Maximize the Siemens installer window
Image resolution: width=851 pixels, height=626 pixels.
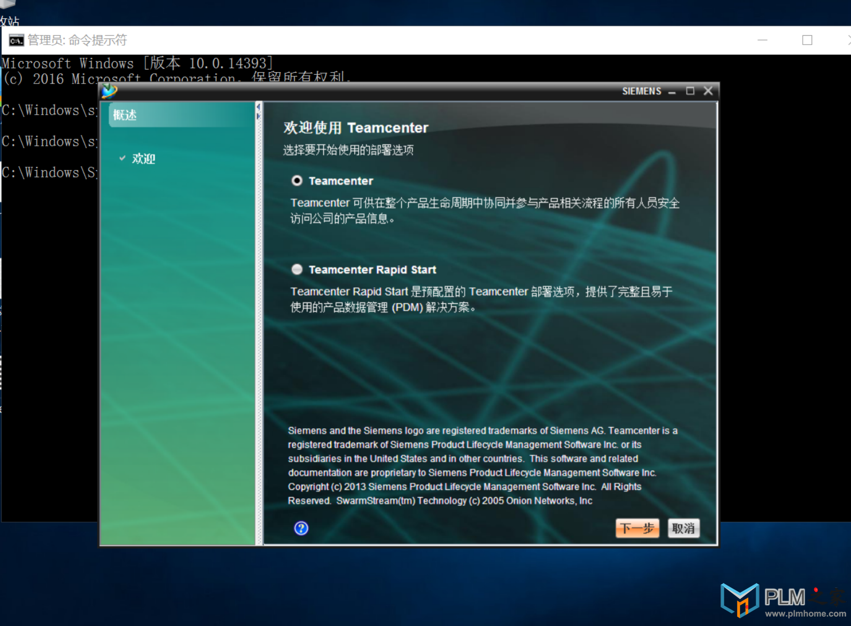click(690, 91)
